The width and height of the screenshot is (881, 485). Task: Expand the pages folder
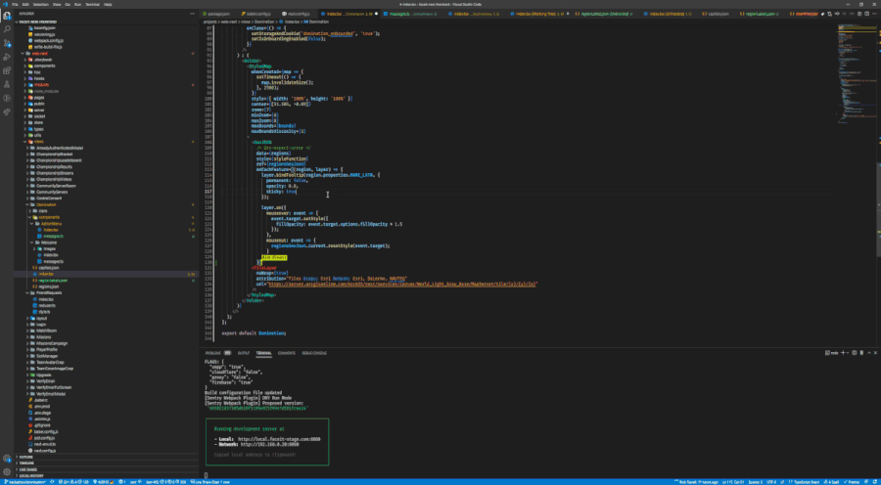39,97
